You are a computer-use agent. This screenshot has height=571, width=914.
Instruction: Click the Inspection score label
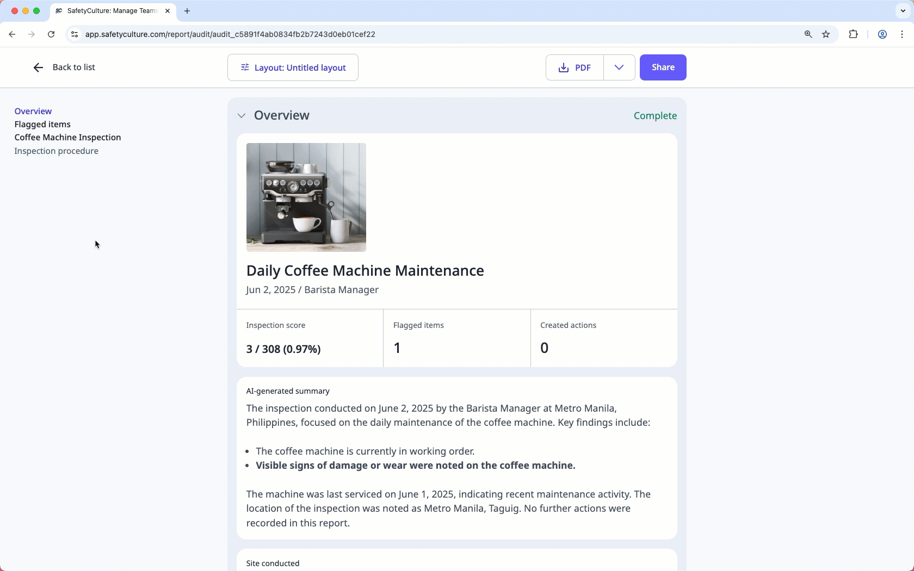[276, 325]
